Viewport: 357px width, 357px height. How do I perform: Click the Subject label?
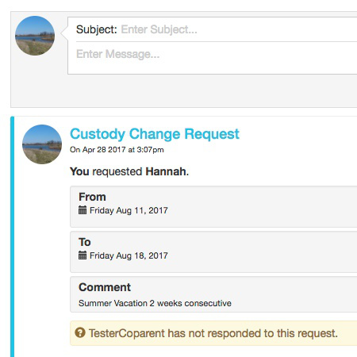tap(97, 29)
